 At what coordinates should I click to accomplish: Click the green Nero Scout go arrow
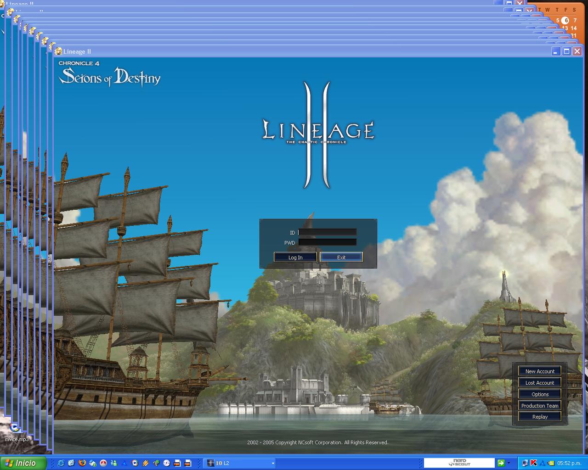(x=501, y=463)
